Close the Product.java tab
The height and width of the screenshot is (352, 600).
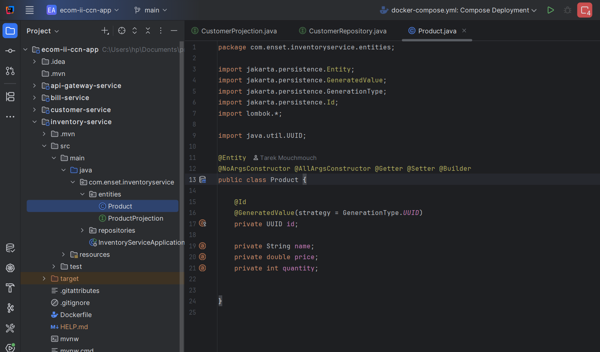(x=464, y=30)
